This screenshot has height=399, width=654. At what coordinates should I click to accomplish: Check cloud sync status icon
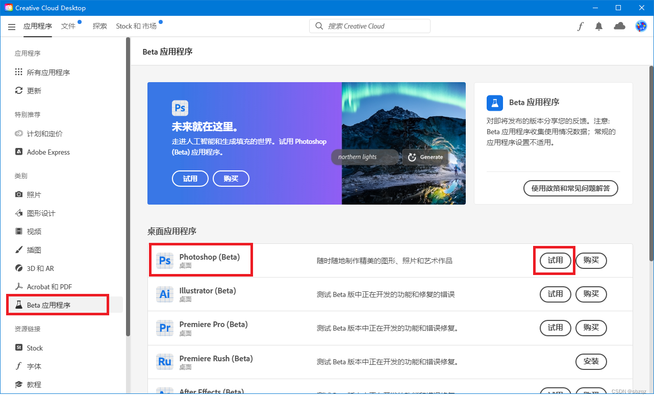[619, 26]
